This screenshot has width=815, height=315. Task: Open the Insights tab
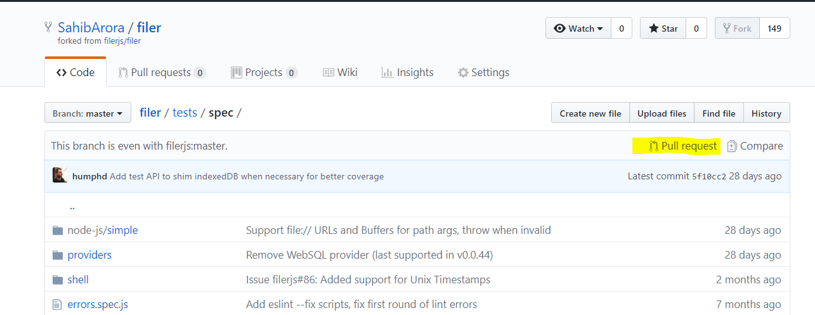click(408, 73)
